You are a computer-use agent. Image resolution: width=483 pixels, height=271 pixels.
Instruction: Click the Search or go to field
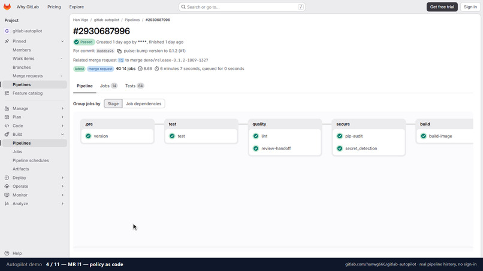[x=242, y=7]
